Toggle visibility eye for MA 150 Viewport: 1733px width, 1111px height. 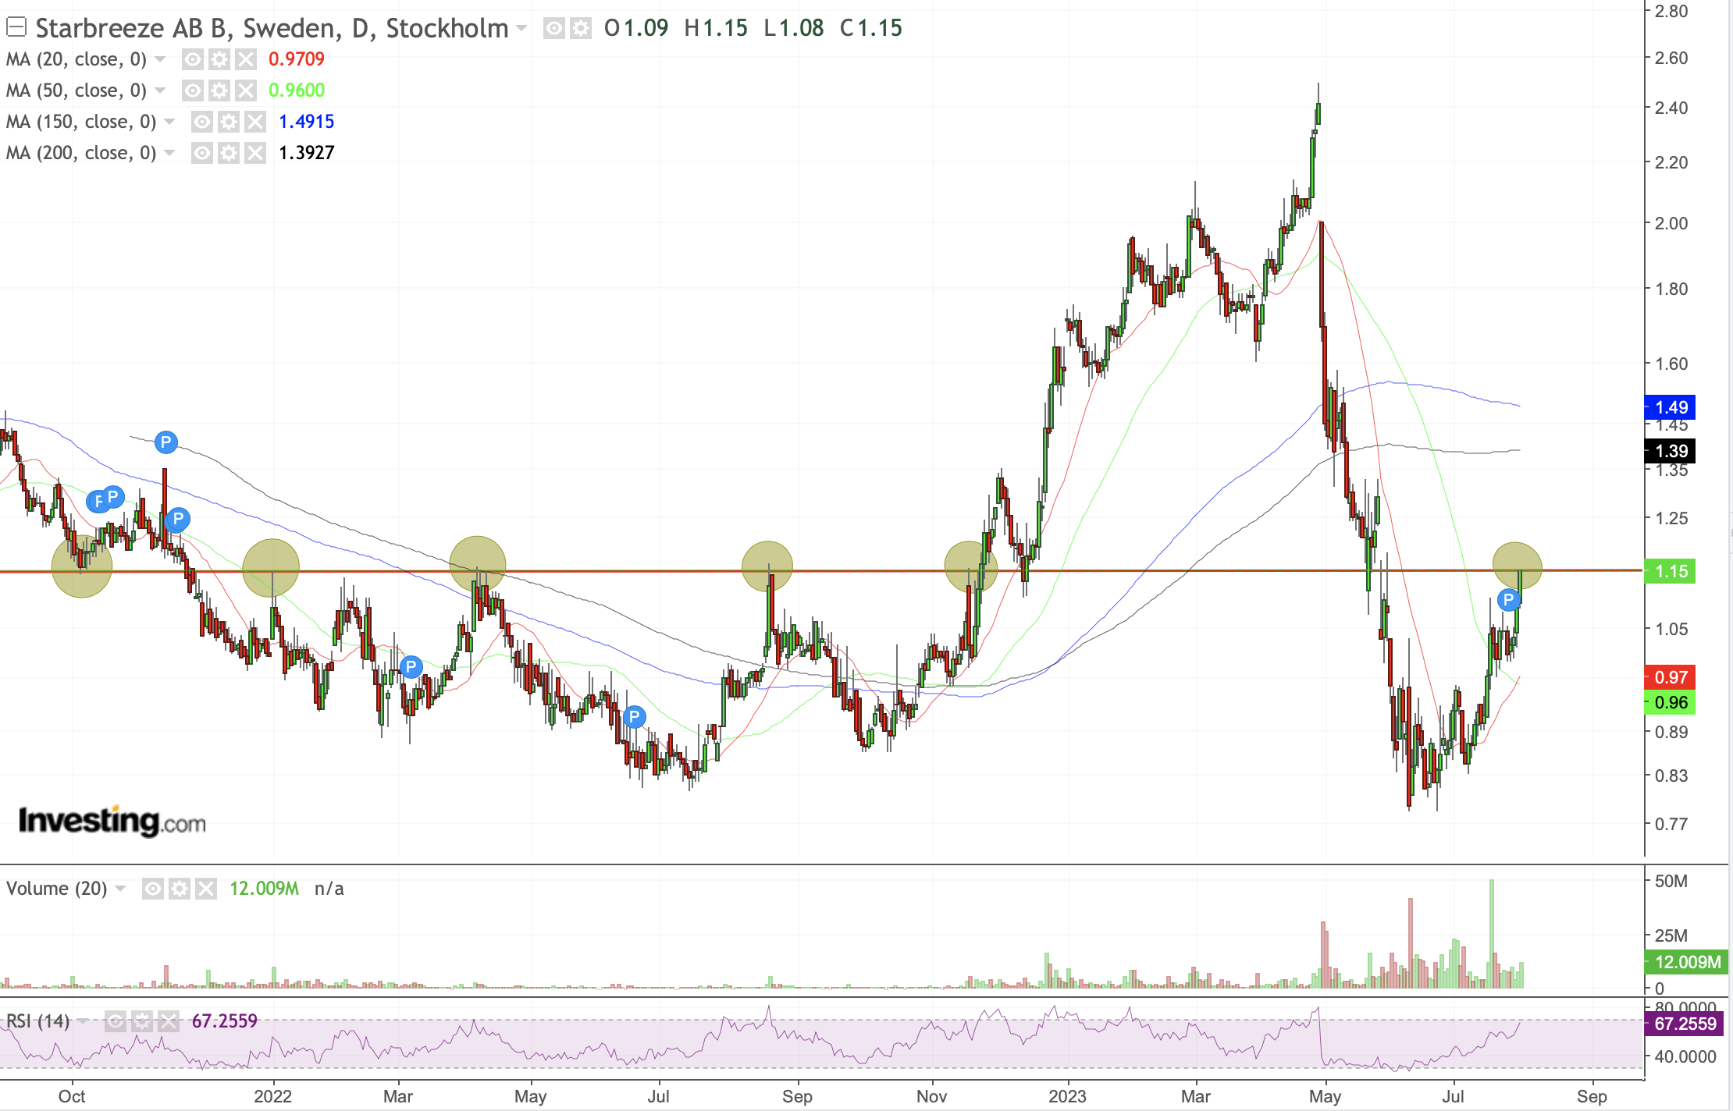(202, 122)
